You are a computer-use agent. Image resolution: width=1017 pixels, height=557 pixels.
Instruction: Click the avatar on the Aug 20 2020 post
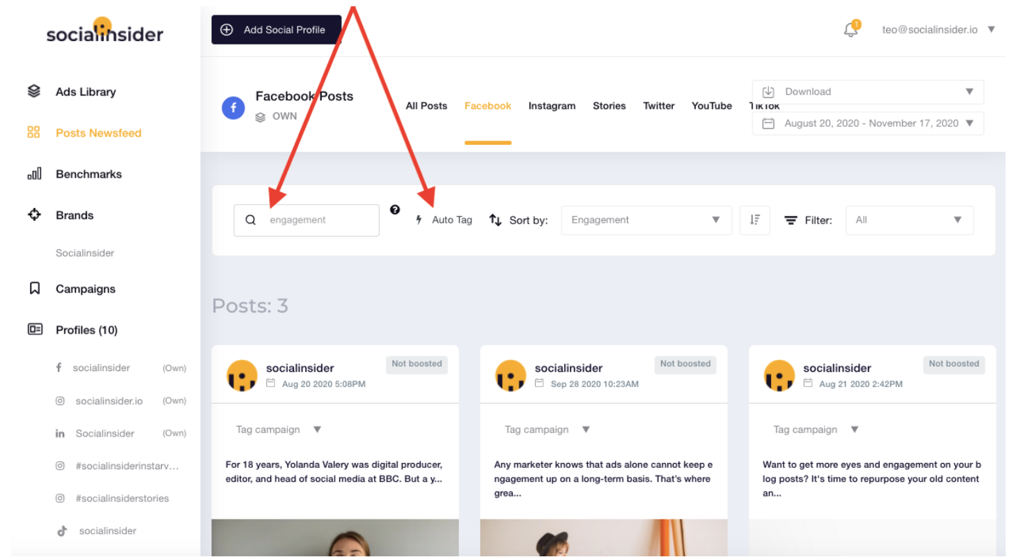pos(242,375)
